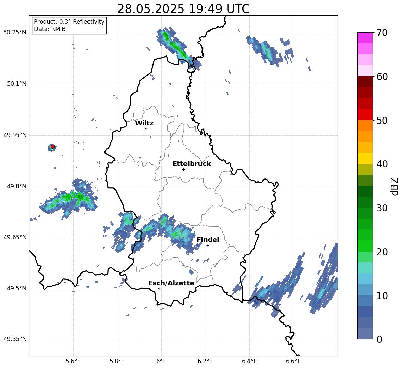403x368 pixels.
Task: Click the 50.25°N latitude tick label
Action: [15, 33]
